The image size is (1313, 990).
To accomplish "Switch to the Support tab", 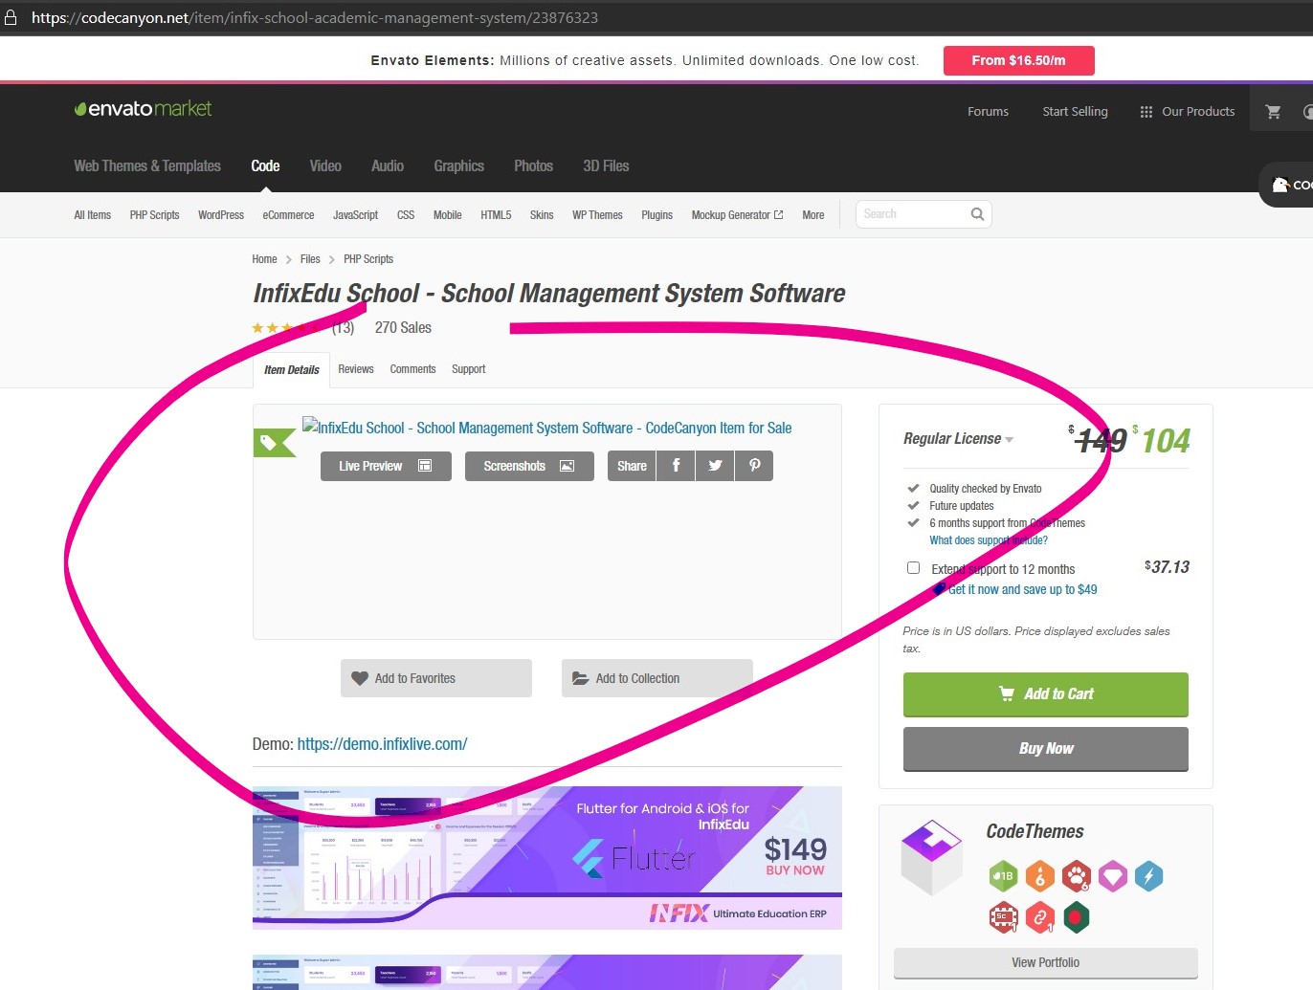I will click(x=469, y=369).
